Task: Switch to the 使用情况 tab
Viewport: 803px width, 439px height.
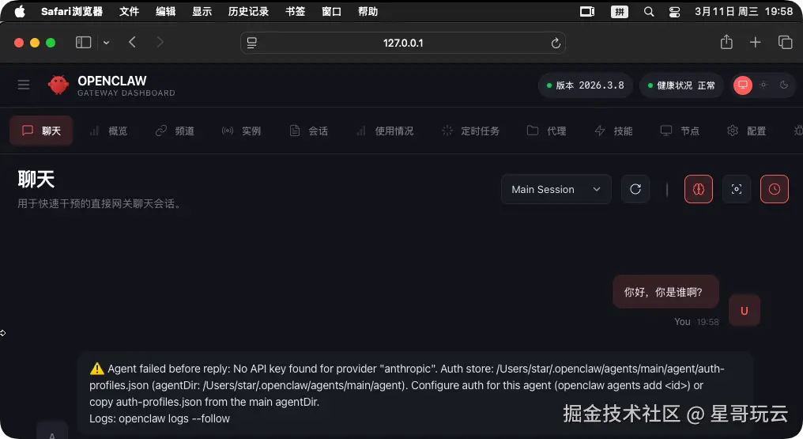Action: click(x=385, y=131)
